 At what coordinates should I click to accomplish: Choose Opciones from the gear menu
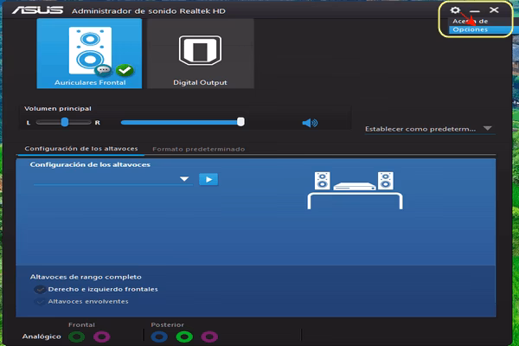(x=480, y=29)
